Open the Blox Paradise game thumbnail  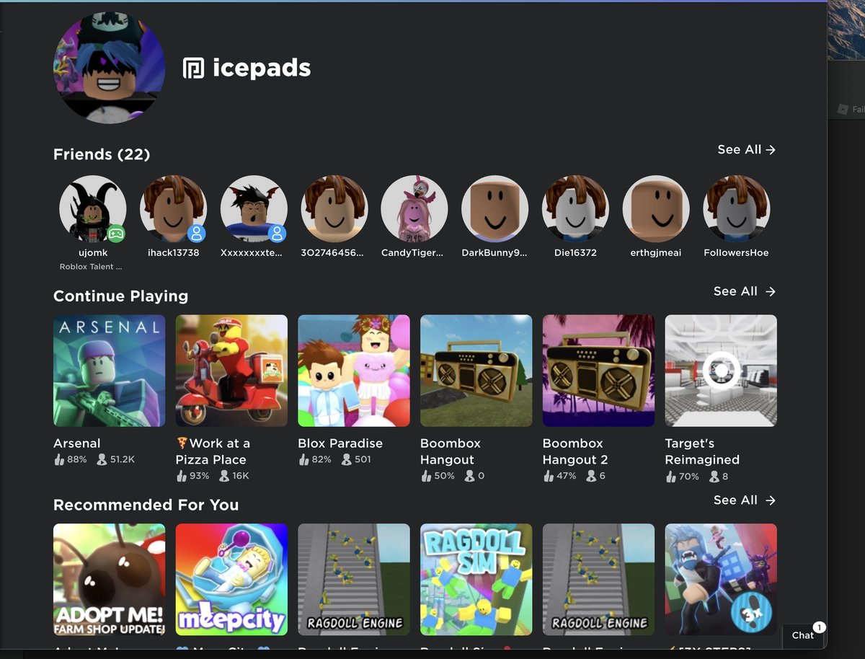354,371
